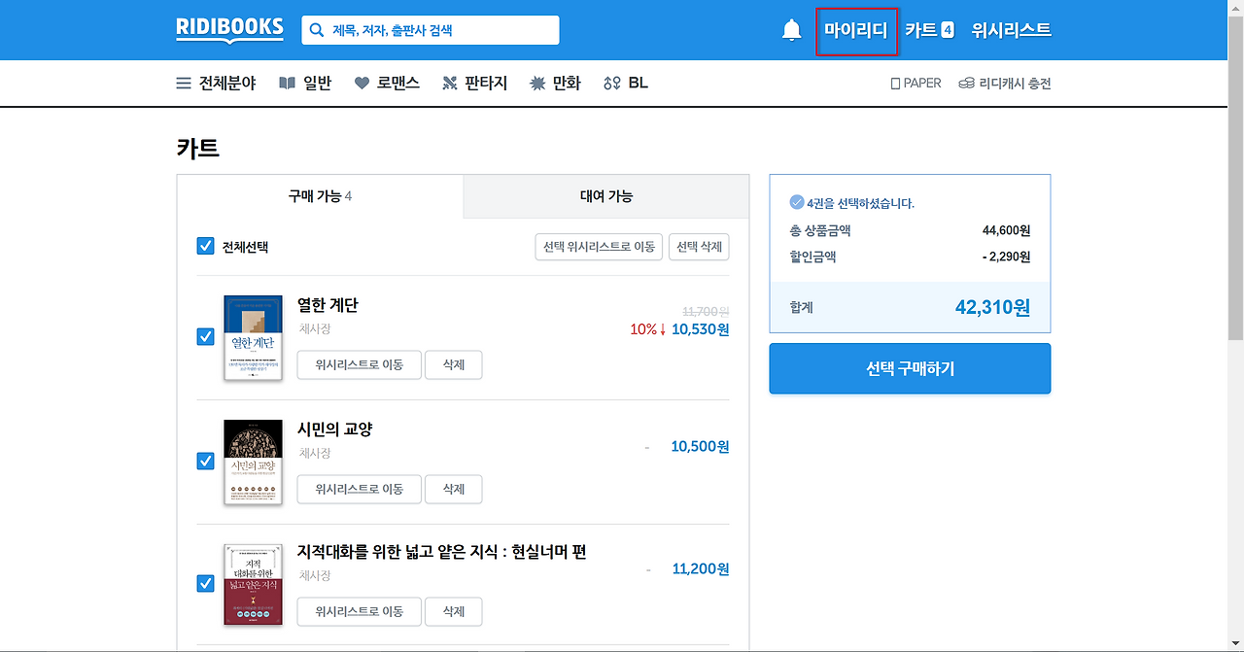Open the PAPER link
Screen dimensions: 1244x652
click(922, 84)
